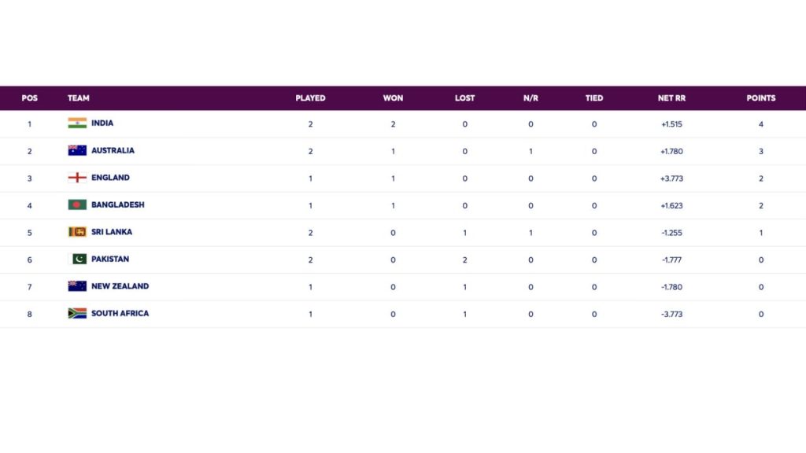Click the England flag icon
This screenshot has width=806, height=453.
tap(77, 178)
